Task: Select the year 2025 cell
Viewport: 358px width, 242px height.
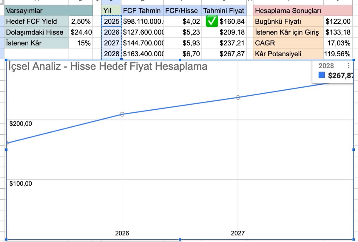Action: [111, 21]
